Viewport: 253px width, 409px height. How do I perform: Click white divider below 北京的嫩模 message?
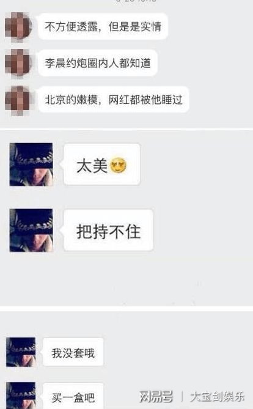pos(127,130)
